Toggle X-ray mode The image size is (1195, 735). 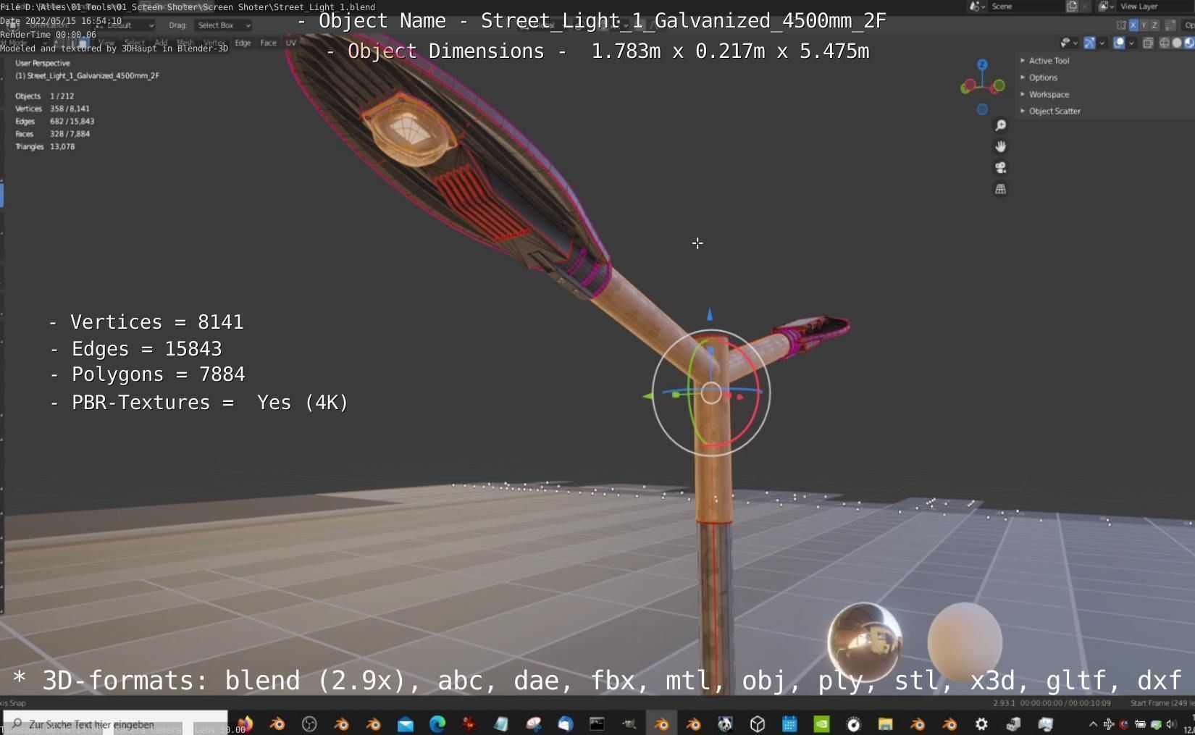pos(1148,43)
